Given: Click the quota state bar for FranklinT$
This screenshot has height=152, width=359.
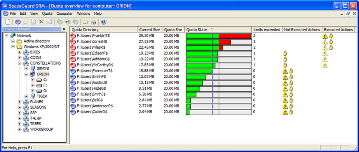Looking at the screenshot, I should (219, 36).
